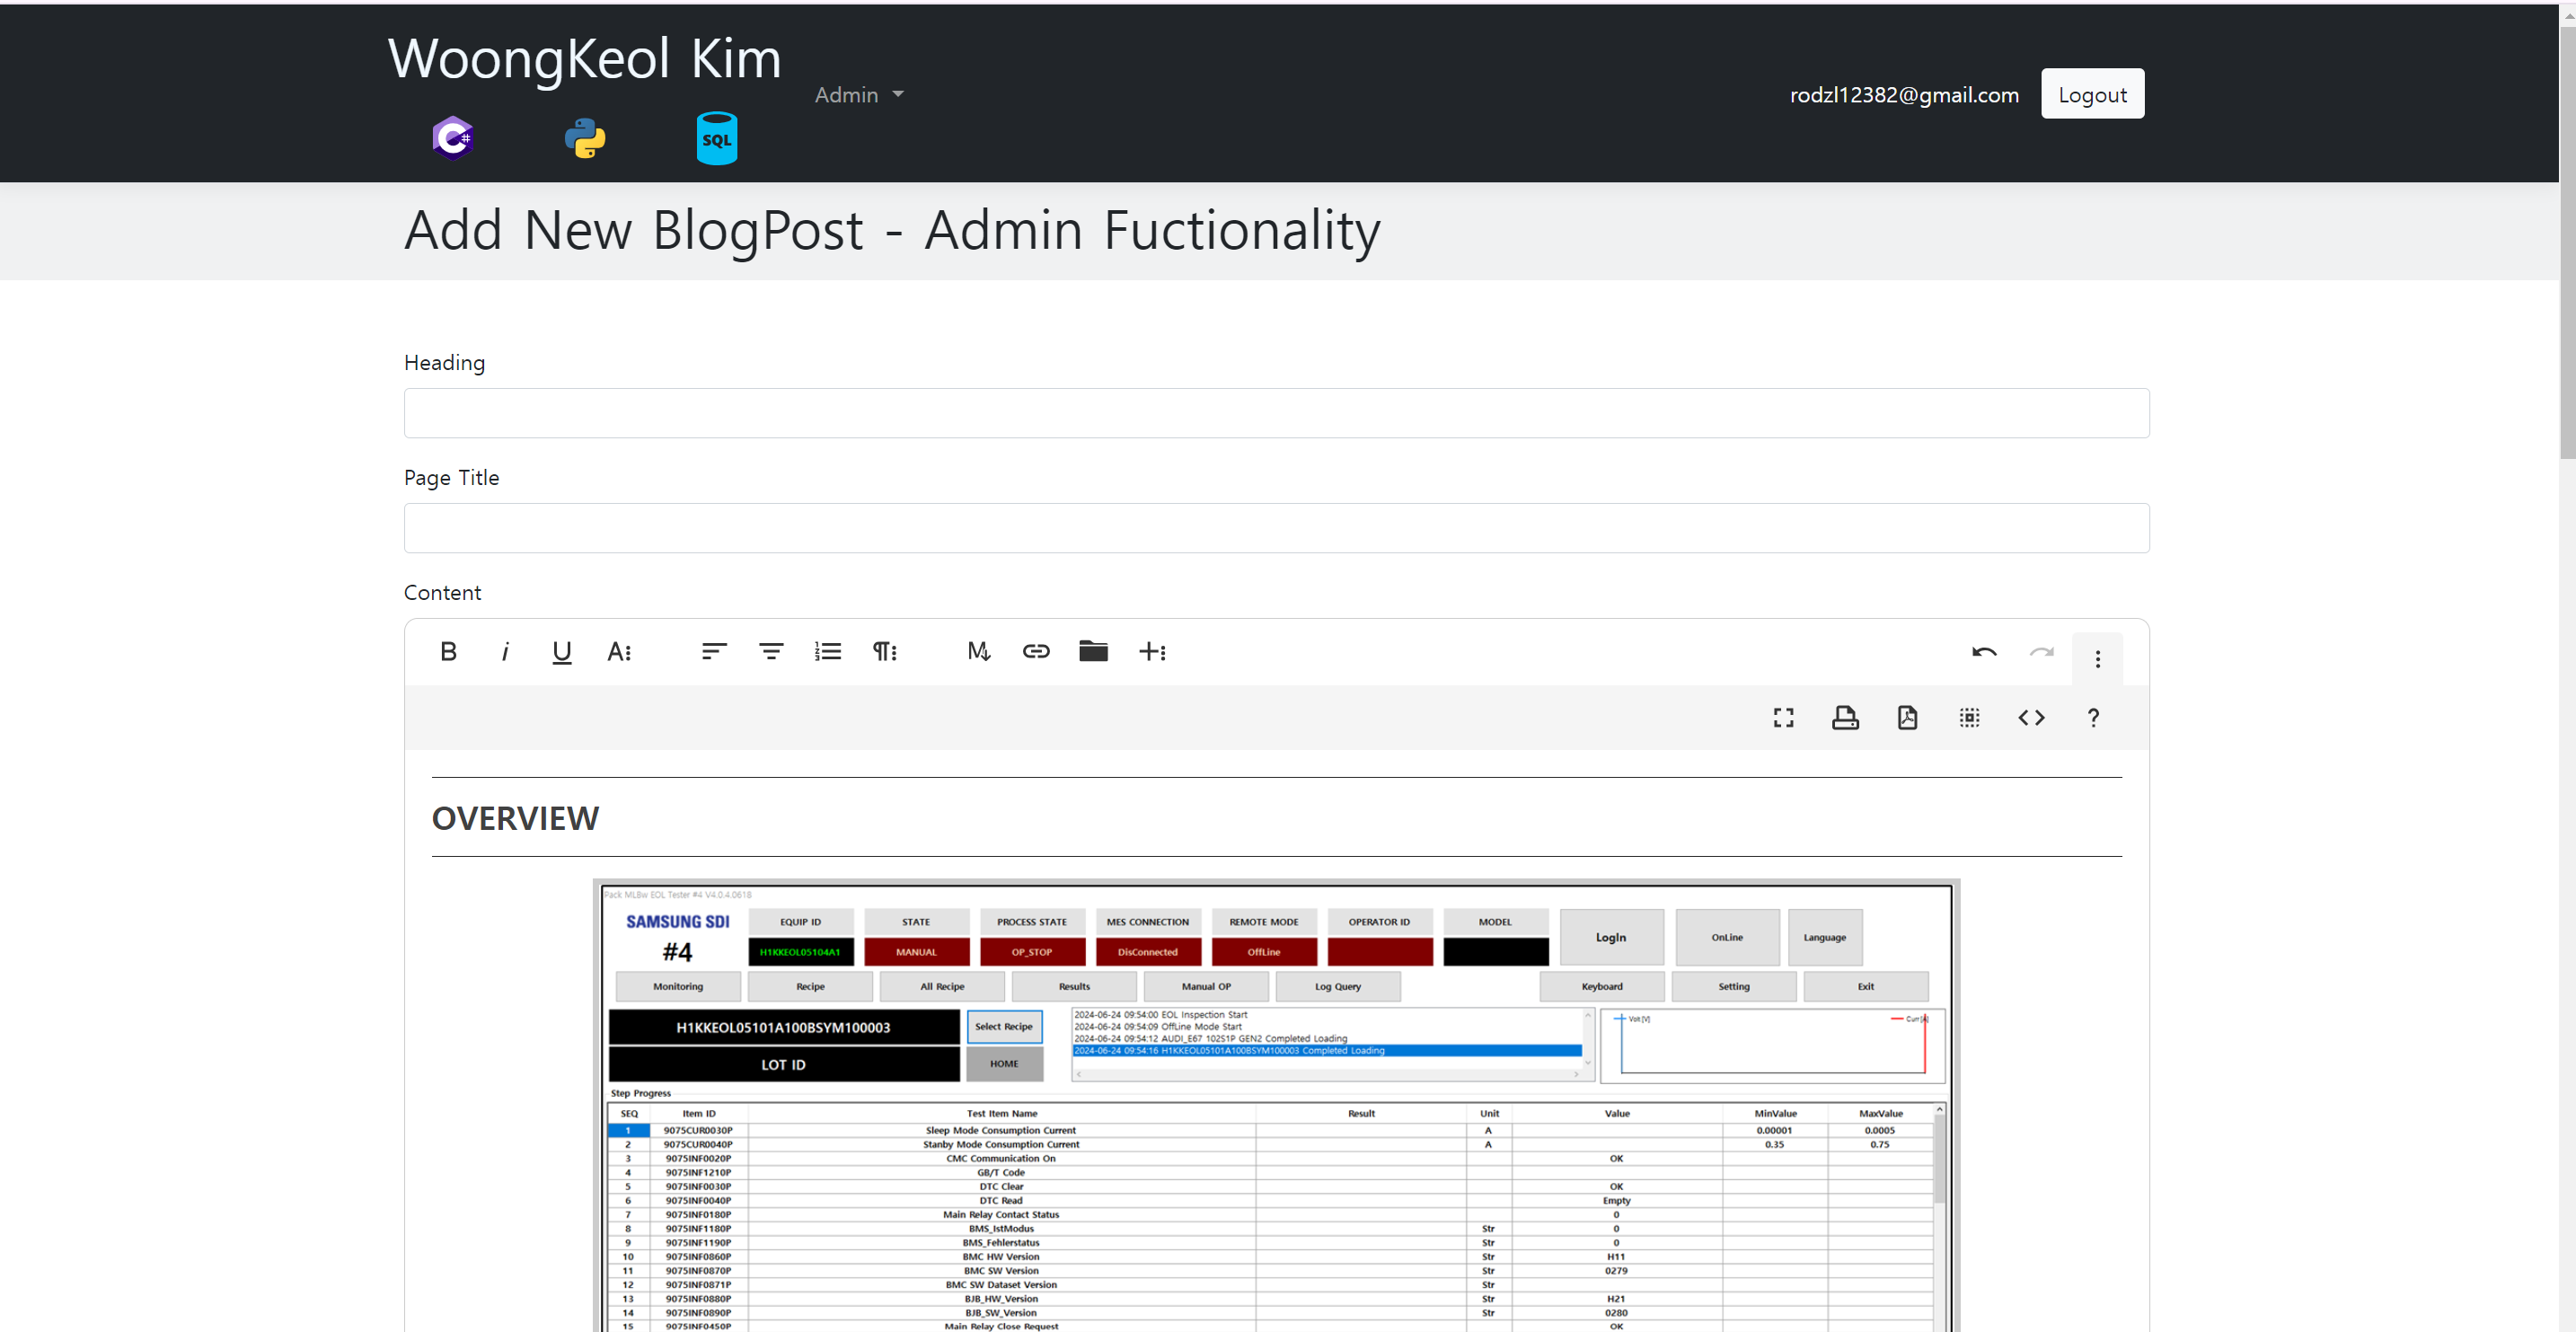The image size is (2576, 1332).
Task: Toggle Markdown mode in editor
Action: pos(978,652)
